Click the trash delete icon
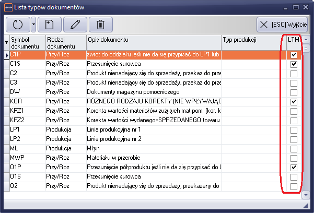The width and height of the screenshot is (314, 213). (x=101, y=24)
